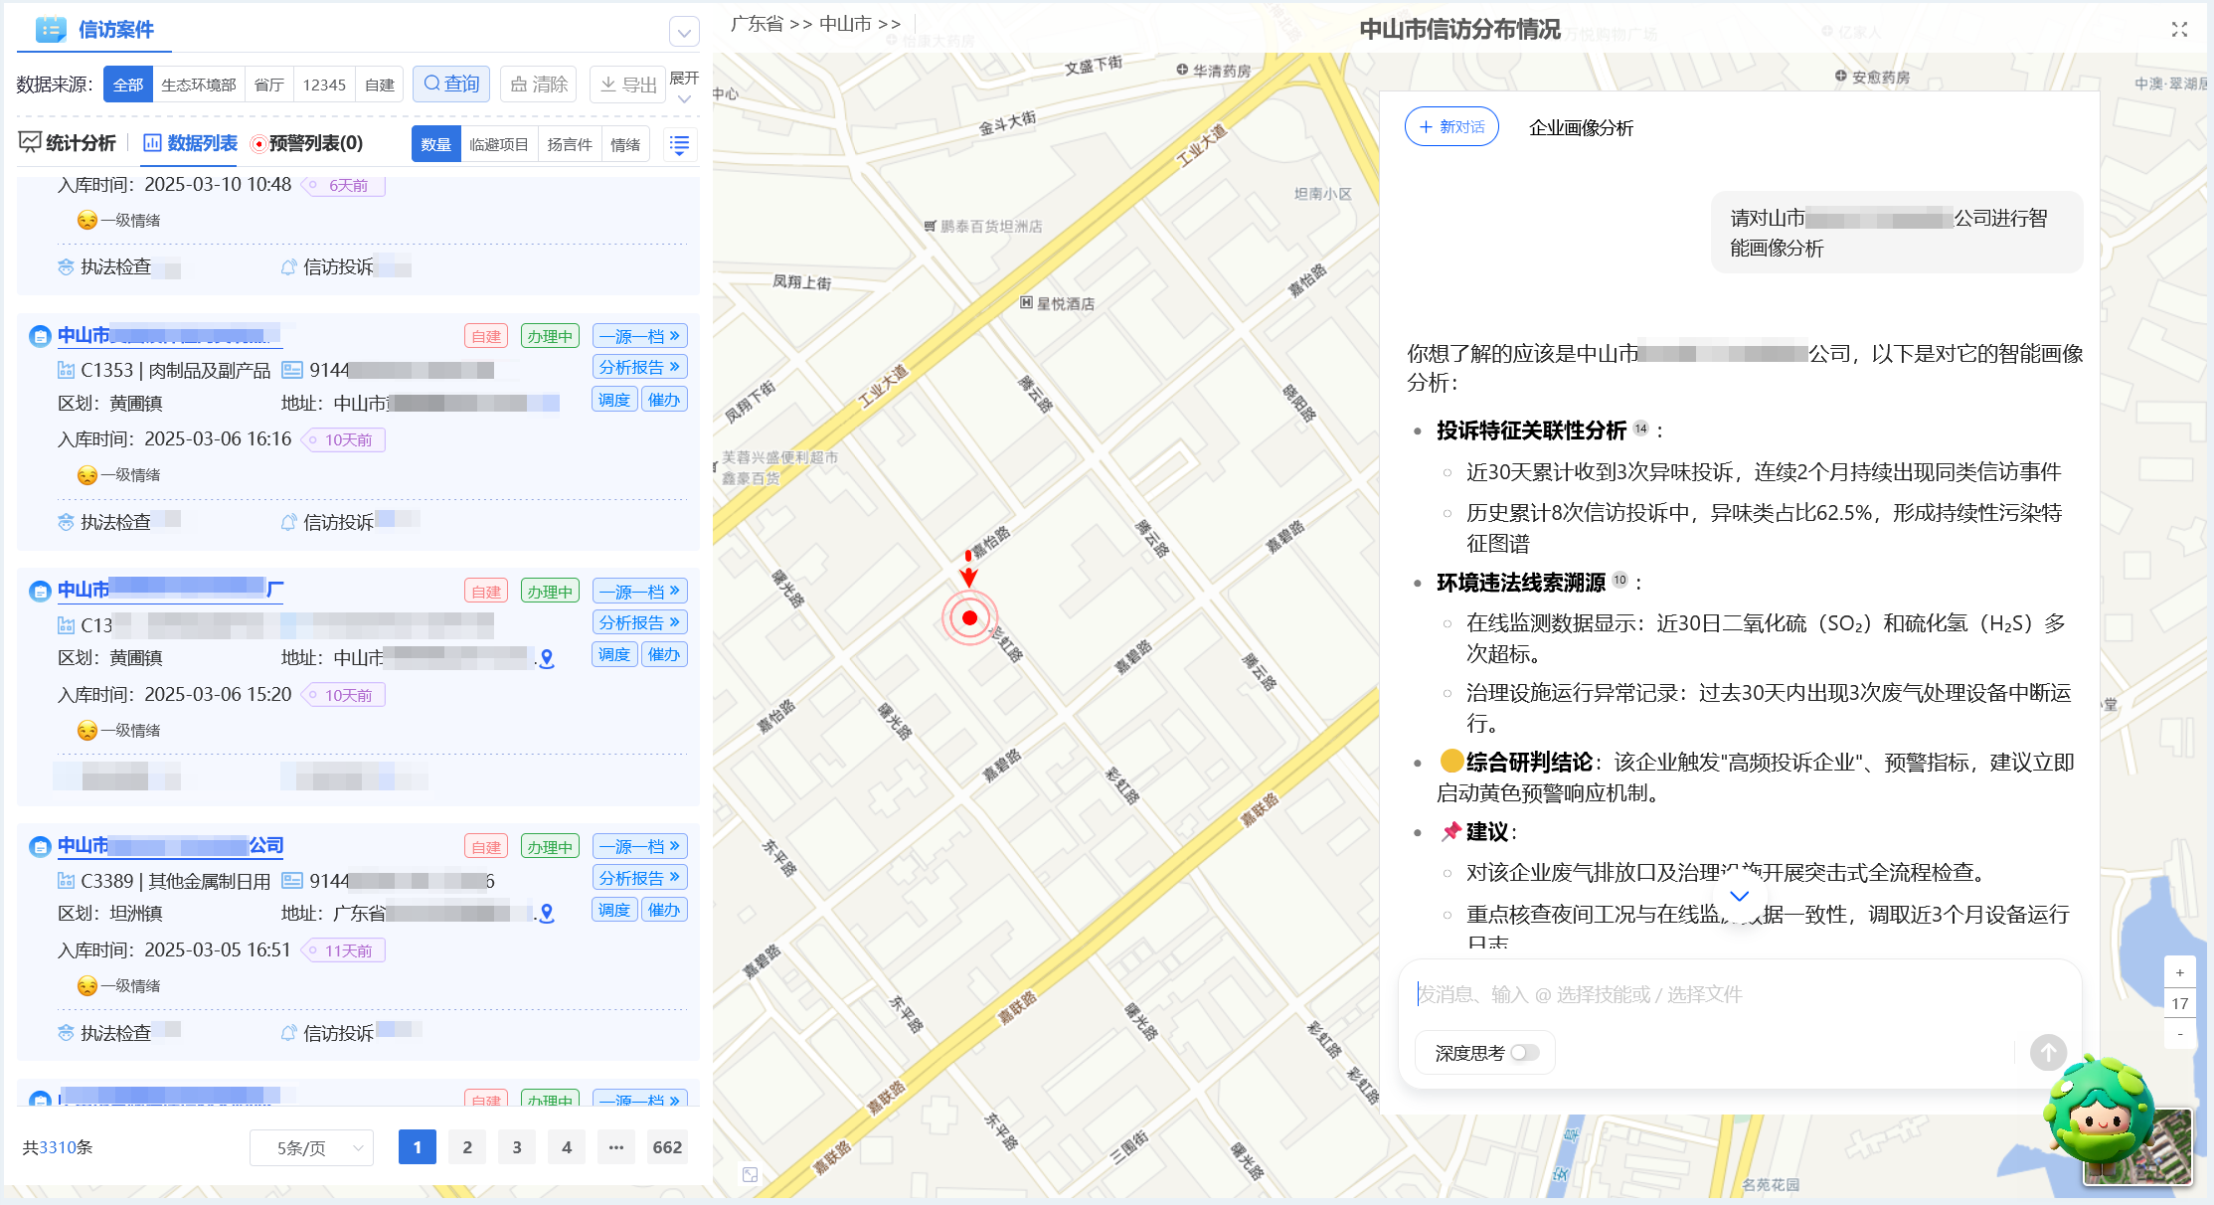Select the 临避项目 filter toggle
This screenshot has height=1205, width=2214.
coord(499,144)
